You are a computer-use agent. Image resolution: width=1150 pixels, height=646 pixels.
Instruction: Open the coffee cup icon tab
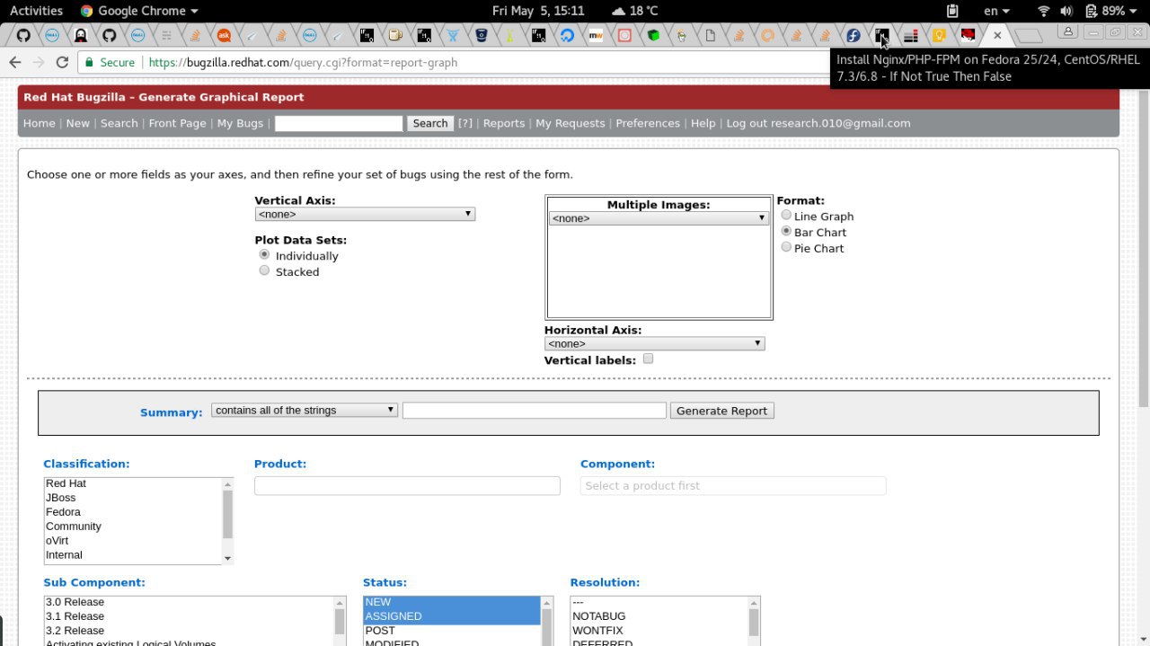pyautogui.click(x=395, y=36)
